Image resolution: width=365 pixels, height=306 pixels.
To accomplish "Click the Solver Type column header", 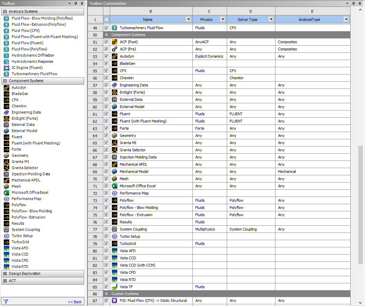I will click(x=248, y=20).
